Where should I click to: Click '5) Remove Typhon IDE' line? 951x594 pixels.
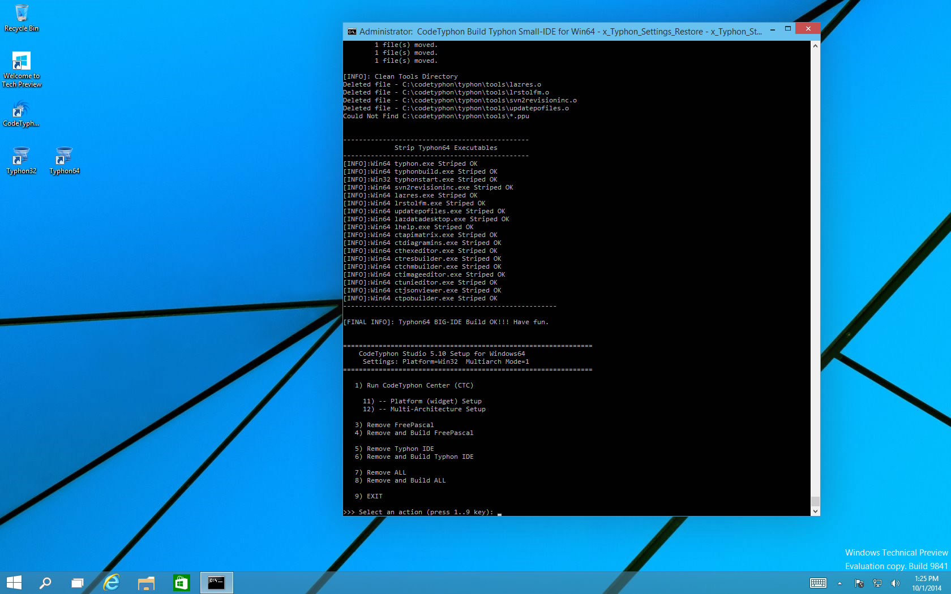(x=394, y=449)
